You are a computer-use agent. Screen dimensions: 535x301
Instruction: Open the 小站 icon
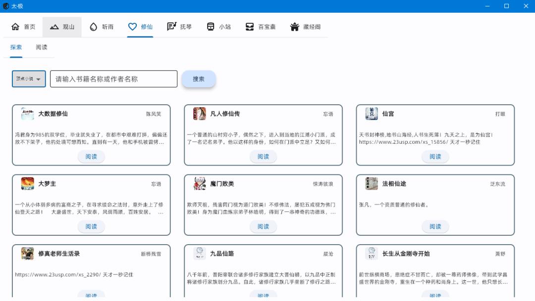211,27
